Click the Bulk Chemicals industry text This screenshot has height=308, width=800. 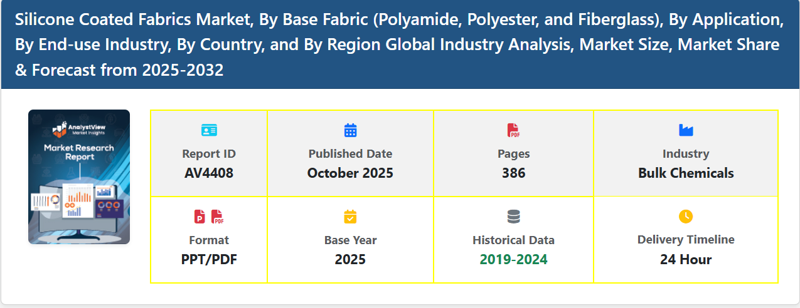point(686,173)
